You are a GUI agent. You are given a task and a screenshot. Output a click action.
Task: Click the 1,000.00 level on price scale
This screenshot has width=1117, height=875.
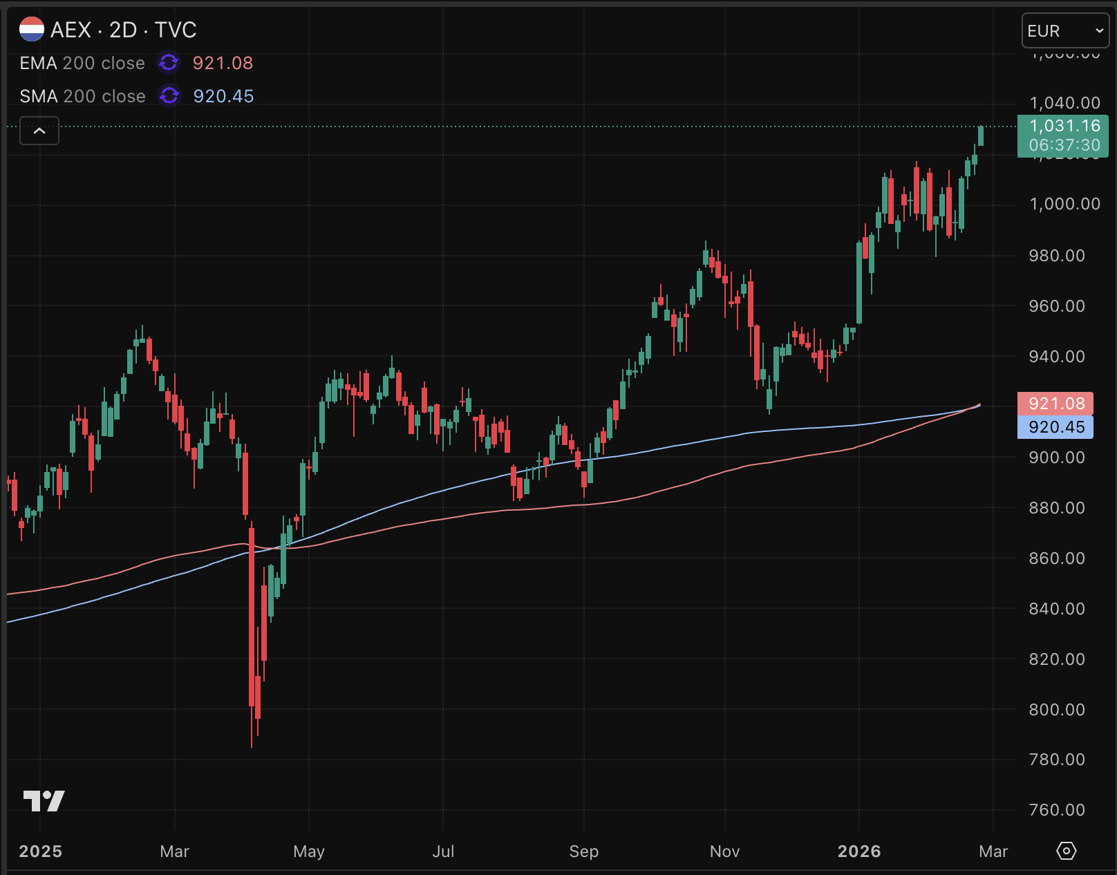pyautogui.click(x=1064, y=204)
